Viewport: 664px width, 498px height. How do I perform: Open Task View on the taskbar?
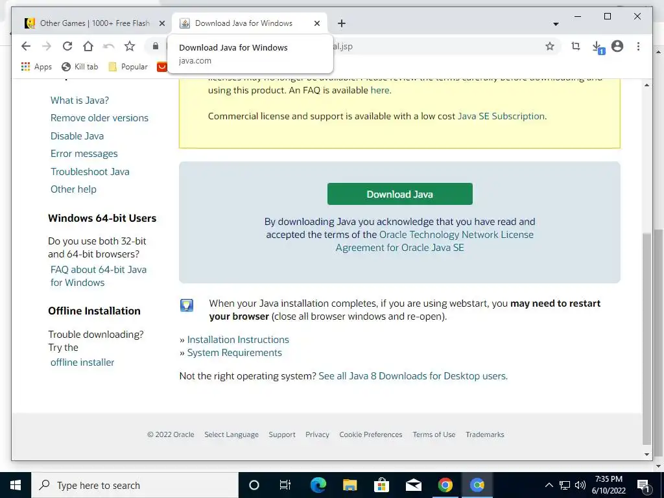pos(285,485)
